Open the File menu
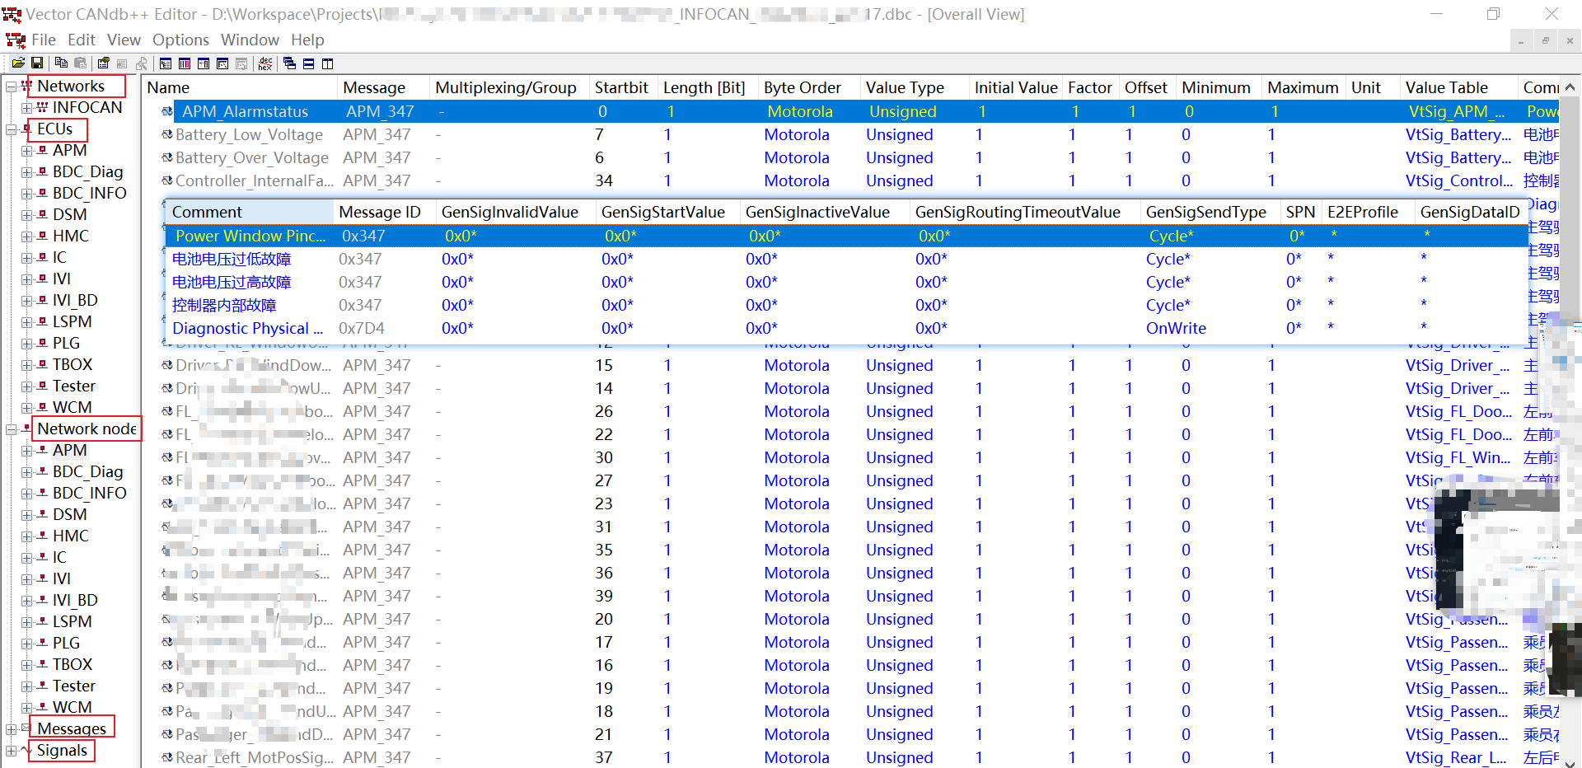The image size is (1582, 768). (x=44, y=40)
